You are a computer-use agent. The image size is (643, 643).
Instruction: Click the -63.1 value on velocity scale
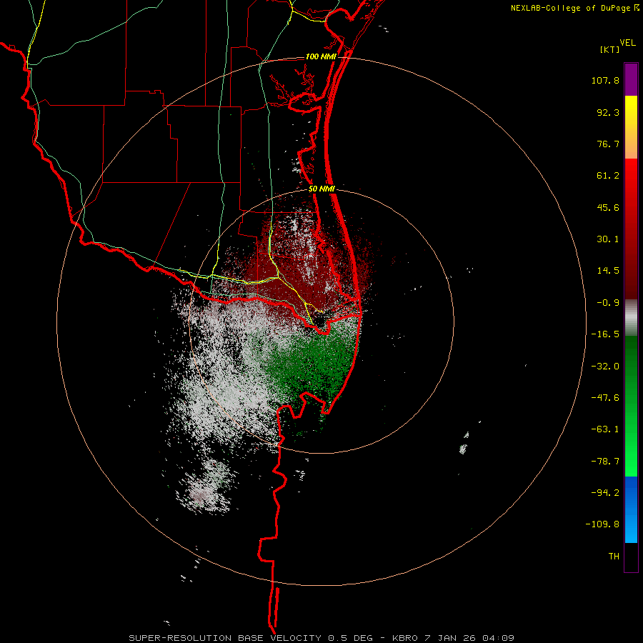tap(605, 429)
